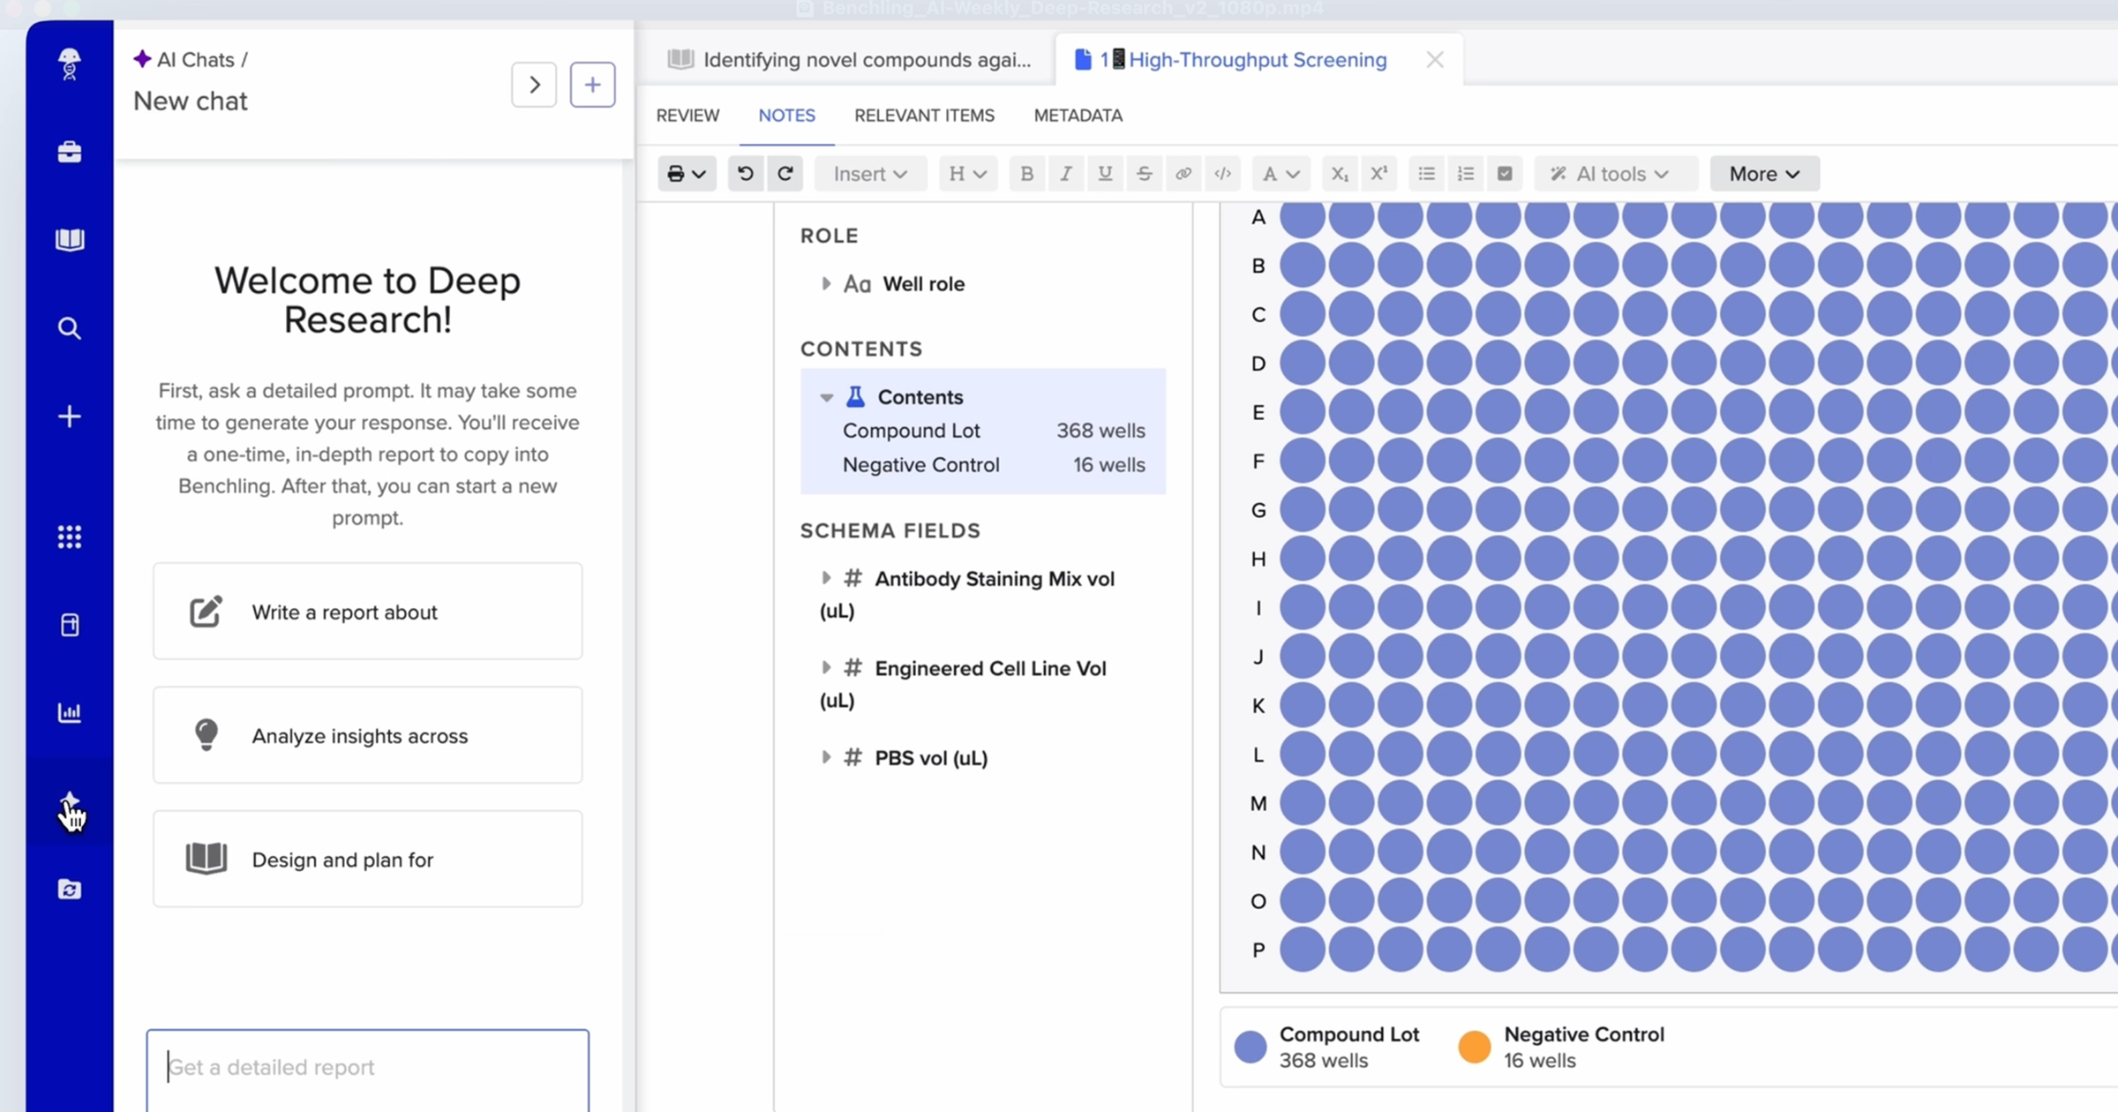This screenshot has height=1112, width=2118.
Task: Click the inline code formatting icon
Action: 1222,174
